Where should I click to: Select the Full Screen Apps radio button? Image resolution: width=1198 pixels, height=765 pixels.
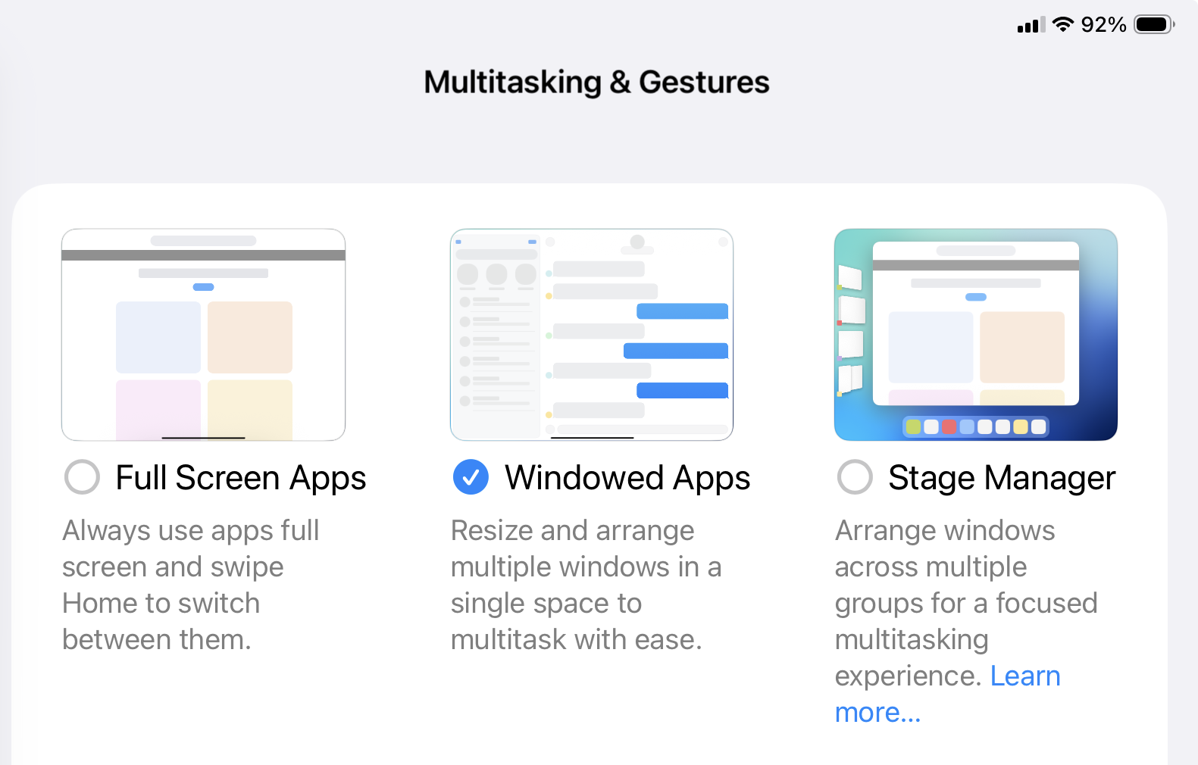click(82, 477)
